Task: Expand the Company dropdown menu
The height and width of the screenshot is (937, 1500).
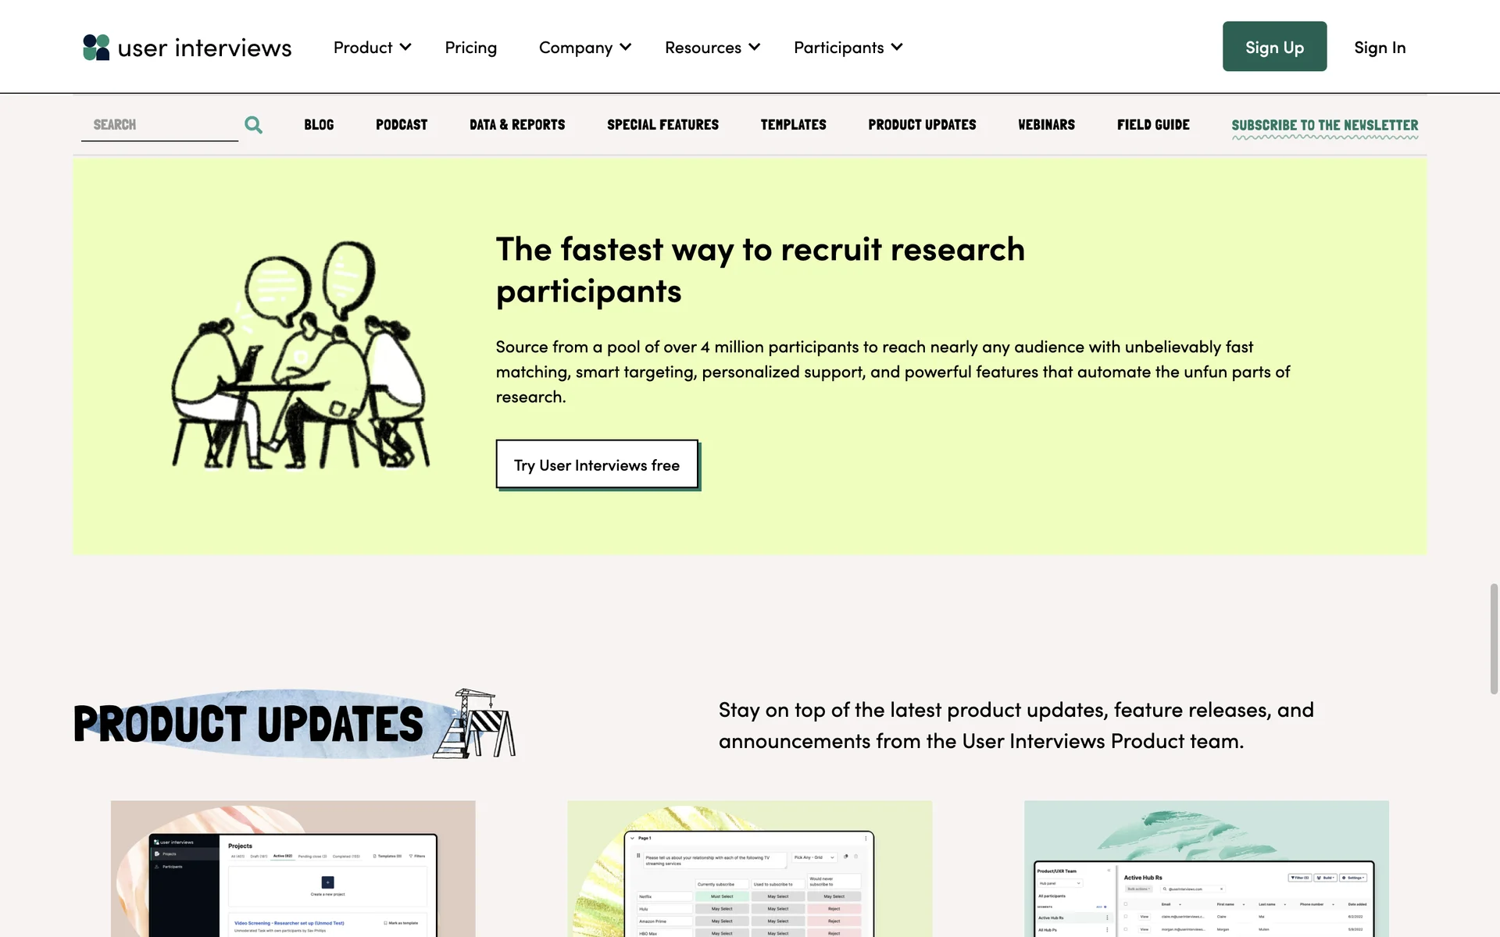Action: pyautogui.click(x=584, y=48)
